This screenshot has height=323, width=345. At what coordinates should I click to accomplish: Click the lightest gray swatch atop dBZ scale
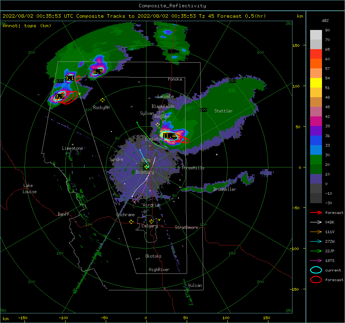316,35
